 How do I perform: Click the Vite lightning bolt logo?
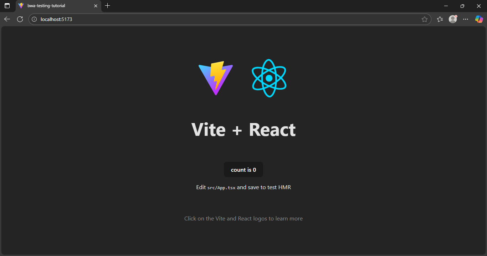pos(216,78)
